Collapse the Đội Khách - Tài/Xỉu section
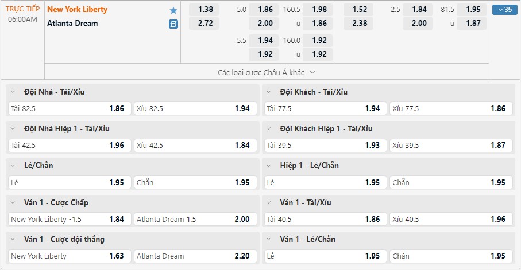Viewport: 521px width, 270px height. (x=269, y=92)
